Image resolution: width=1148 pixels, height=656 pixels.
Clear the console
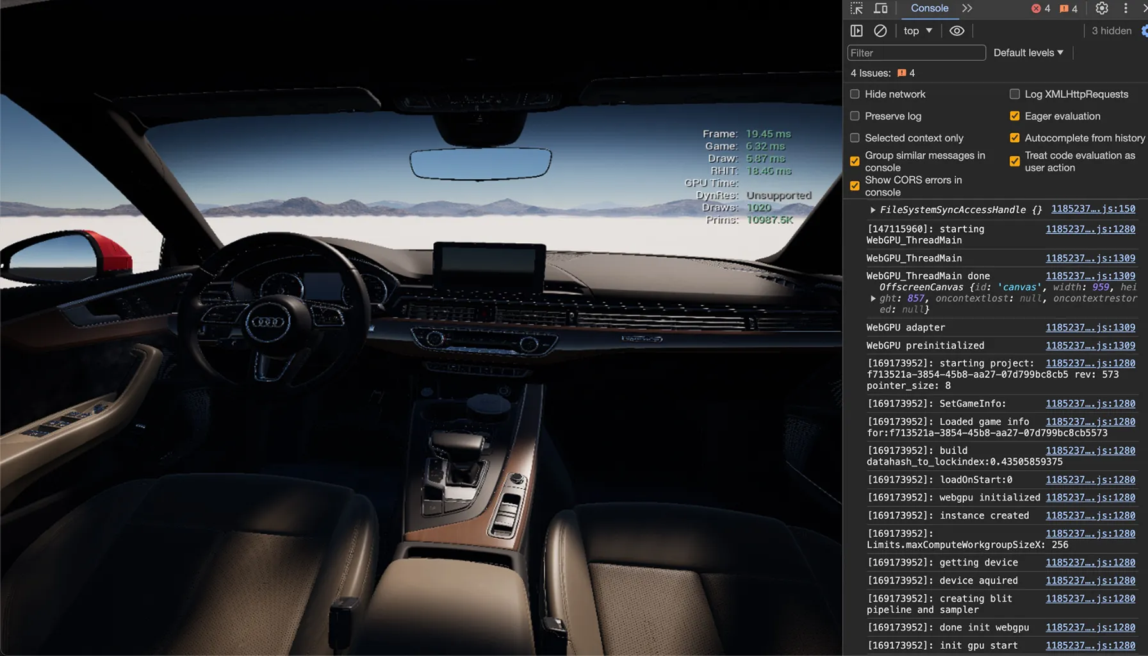click(x=880, y=30)
